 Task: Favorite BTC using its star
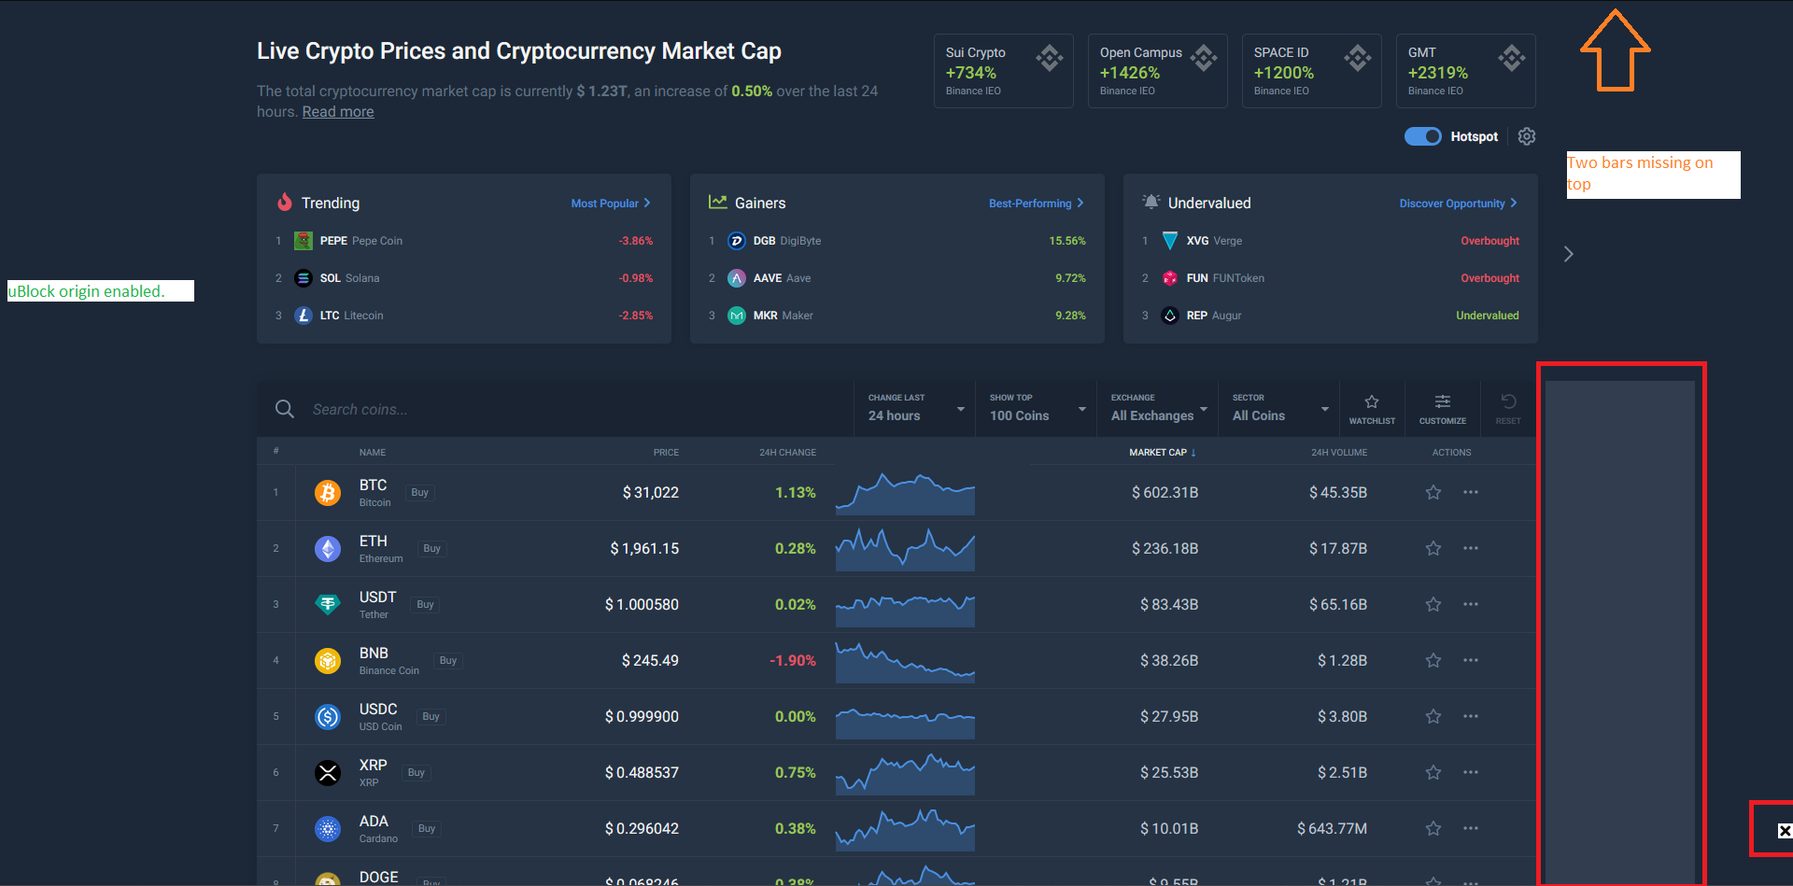click(x=1433, y=492)
